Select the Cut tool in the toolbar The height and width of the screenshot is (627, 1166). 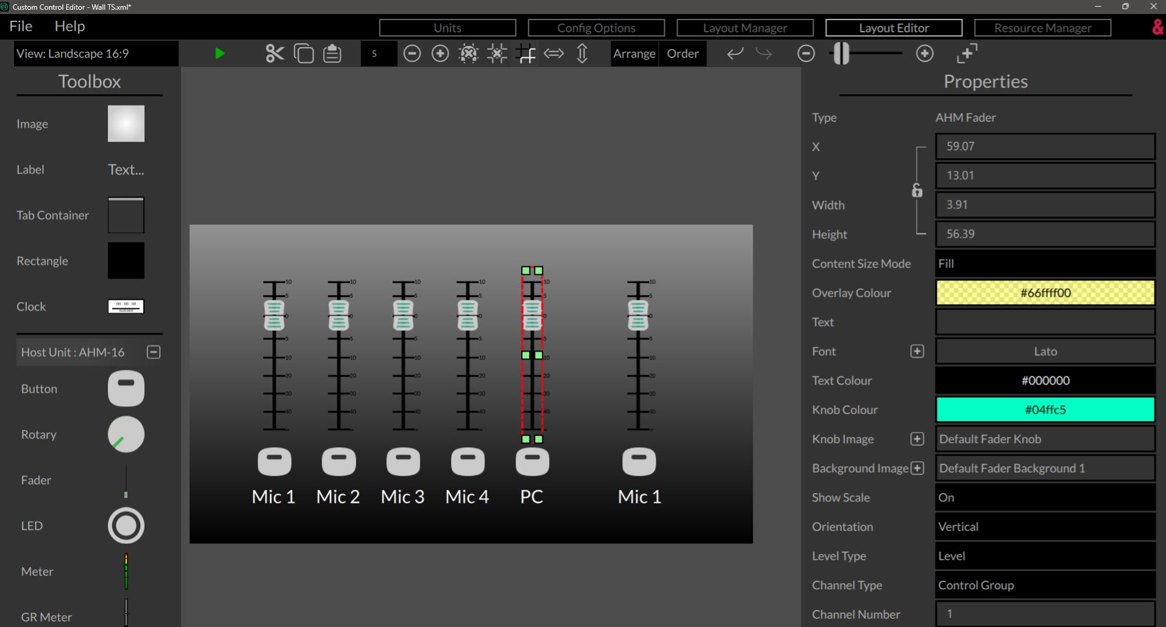(x=274, y=54)
